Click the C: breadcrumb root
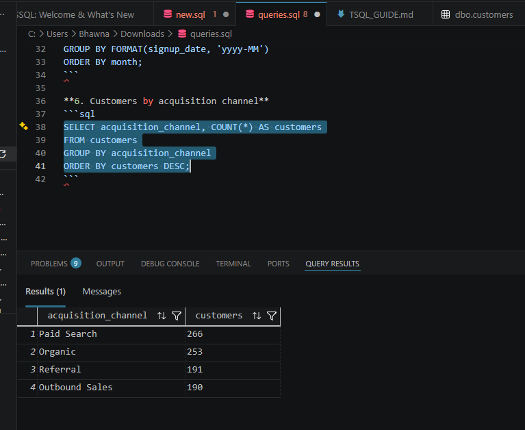Image resolution: width=525 pixels, height=430 pixels. pyautogui.click(x=31, y=34)
